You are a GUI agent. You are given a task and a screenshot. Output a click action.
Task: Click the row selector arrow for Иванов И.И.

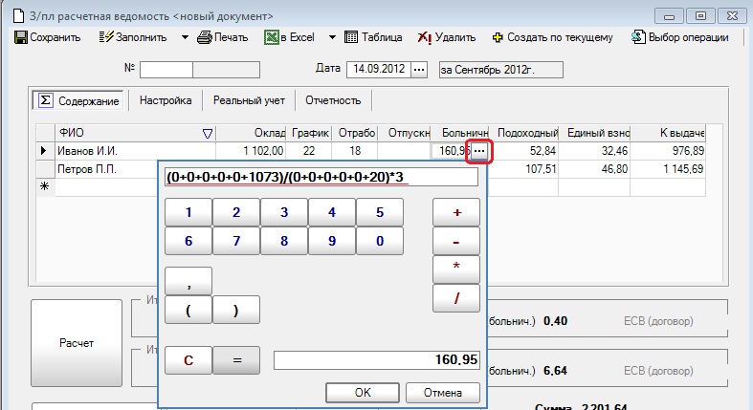[45, 151]
